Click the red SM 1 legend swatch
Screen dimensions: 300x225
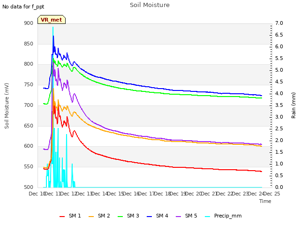62,217
